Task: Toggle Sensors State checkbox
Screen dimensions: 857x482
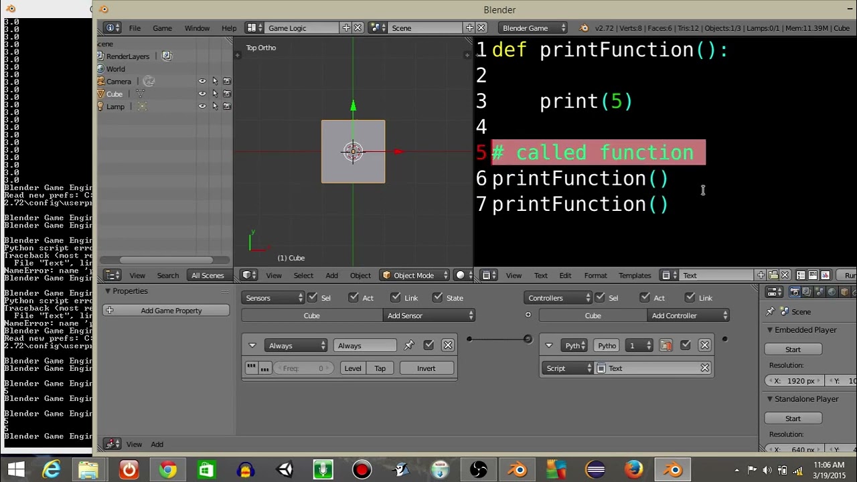Action: [438, 297]
